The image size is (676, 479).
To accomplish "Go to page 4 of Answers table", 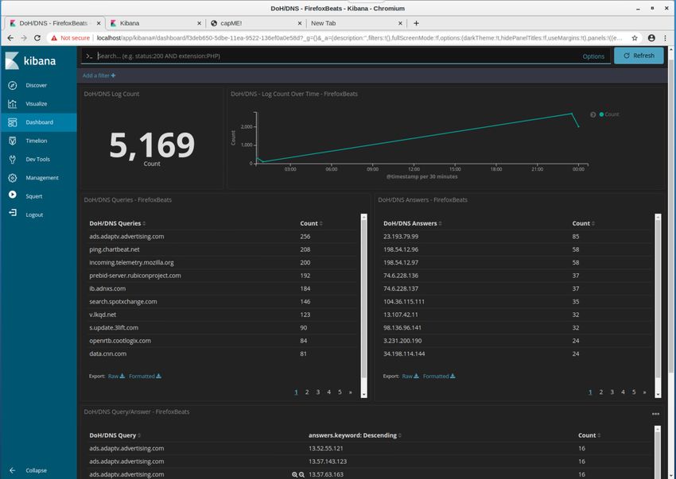I will (623, 392).
